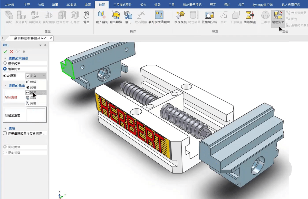
Task: Open the 曲面 ribbon tab
Action: point(88,5)
